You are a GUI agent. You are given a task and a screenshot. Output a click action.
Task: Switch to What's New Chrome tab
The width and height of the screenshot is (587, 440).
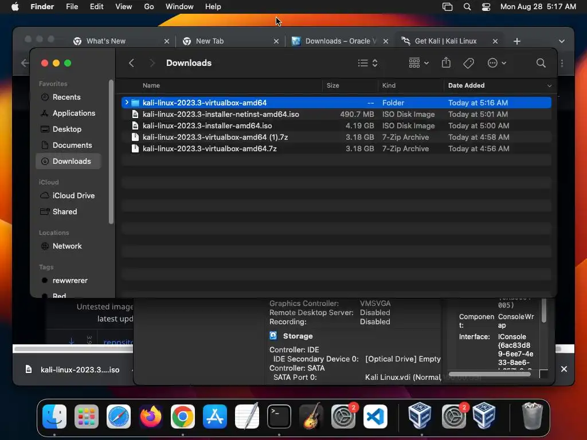(106, 41)
